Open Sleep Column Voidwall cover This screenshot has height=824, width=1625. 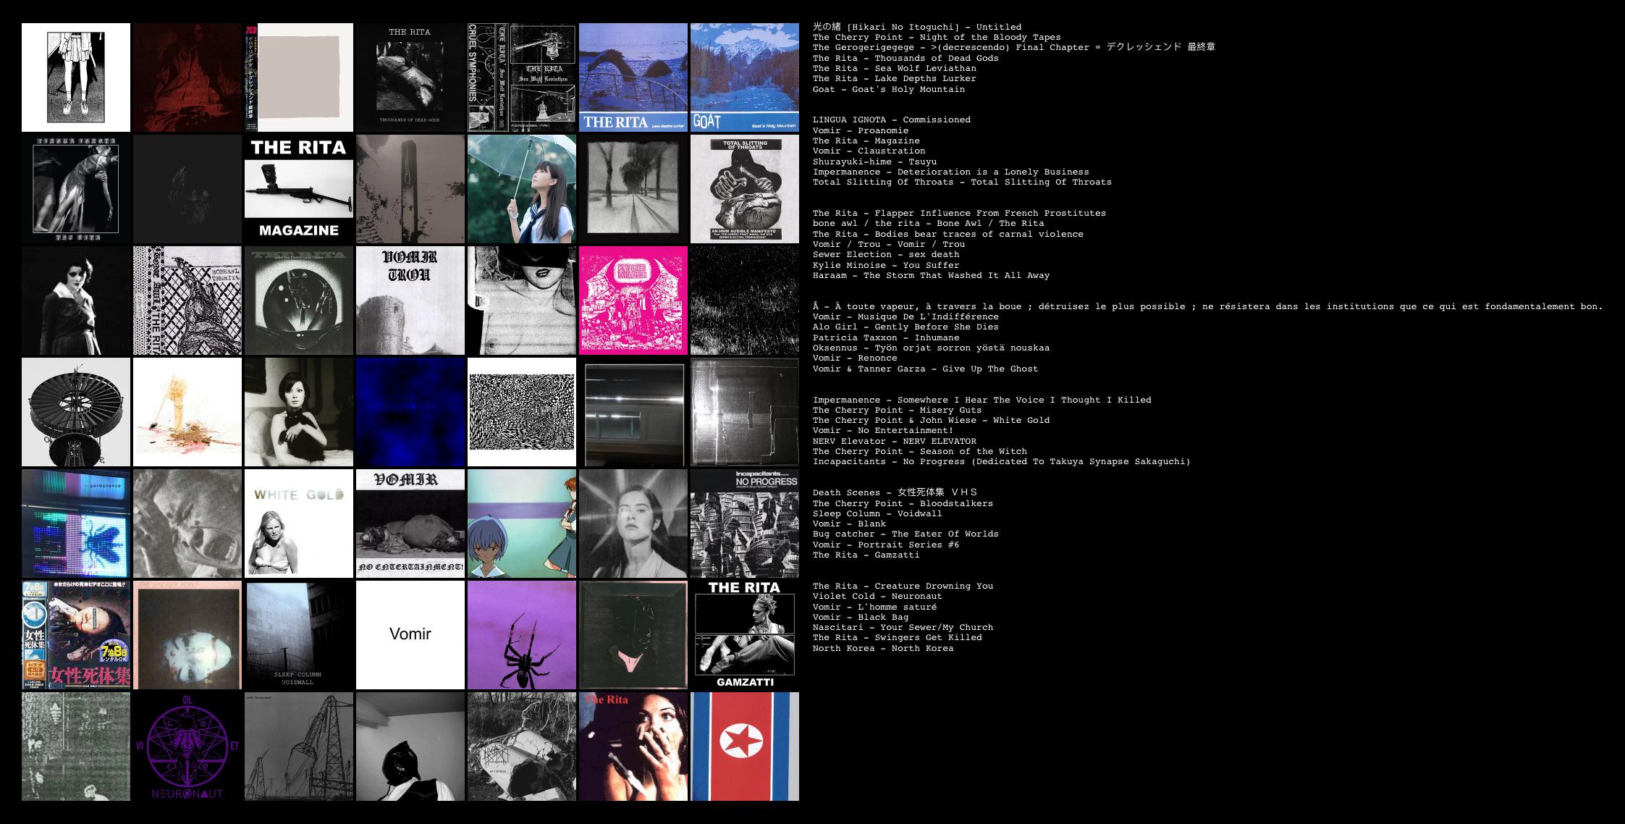tap(298, 634)
